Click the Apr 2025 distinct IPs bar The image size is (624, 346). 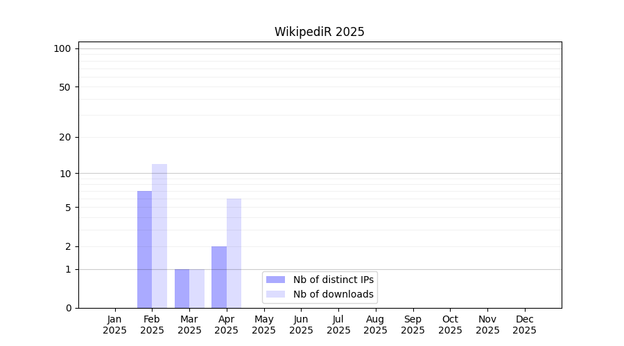(219, 277)
